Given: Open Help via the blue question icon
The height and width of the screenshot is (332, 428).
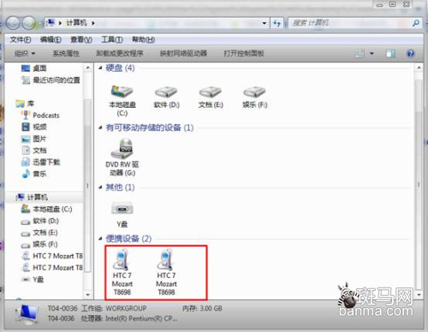Looking at the screenshot, I should [411, 53].
